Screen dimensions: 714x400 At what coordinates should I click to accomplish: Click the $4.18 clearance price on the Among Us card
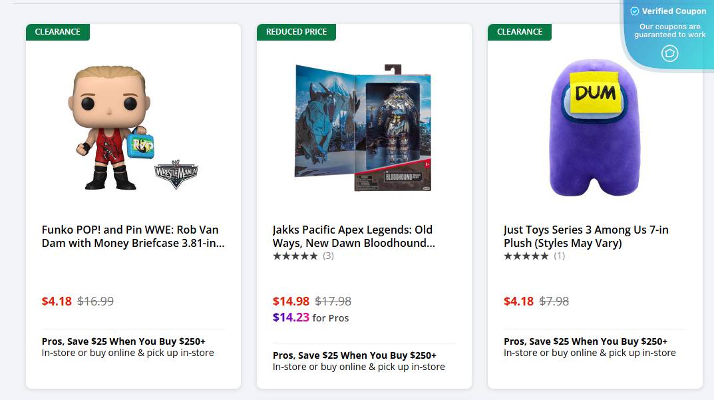(x=518, y=301)
